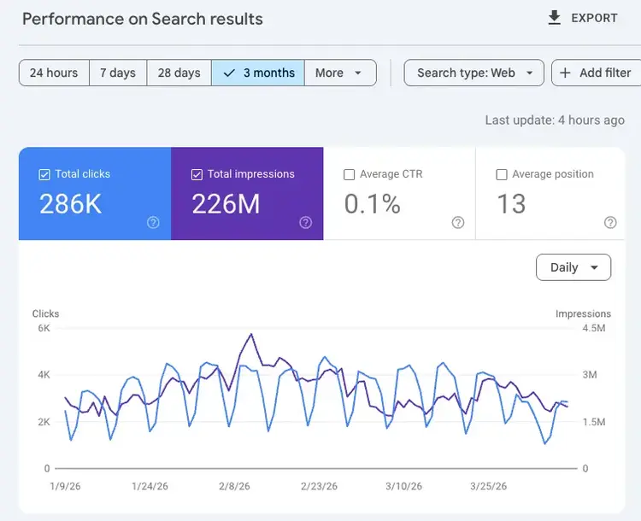Click the Last update: 4 hours ago text
This screenshot has width=641, height=521.
pos(555,120)
